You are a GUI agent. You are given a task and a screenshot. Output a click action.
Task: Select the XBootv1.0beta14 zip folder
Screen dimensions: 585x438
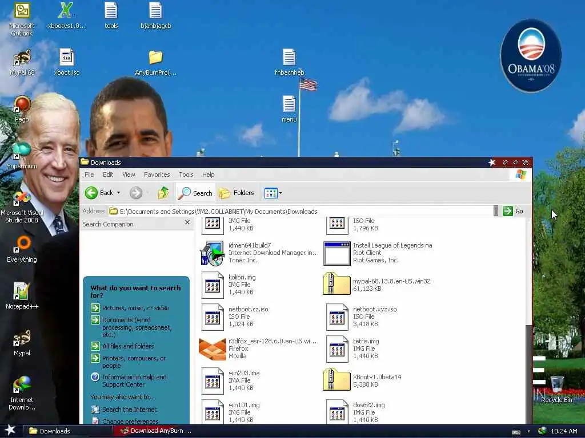pos(362,380)
